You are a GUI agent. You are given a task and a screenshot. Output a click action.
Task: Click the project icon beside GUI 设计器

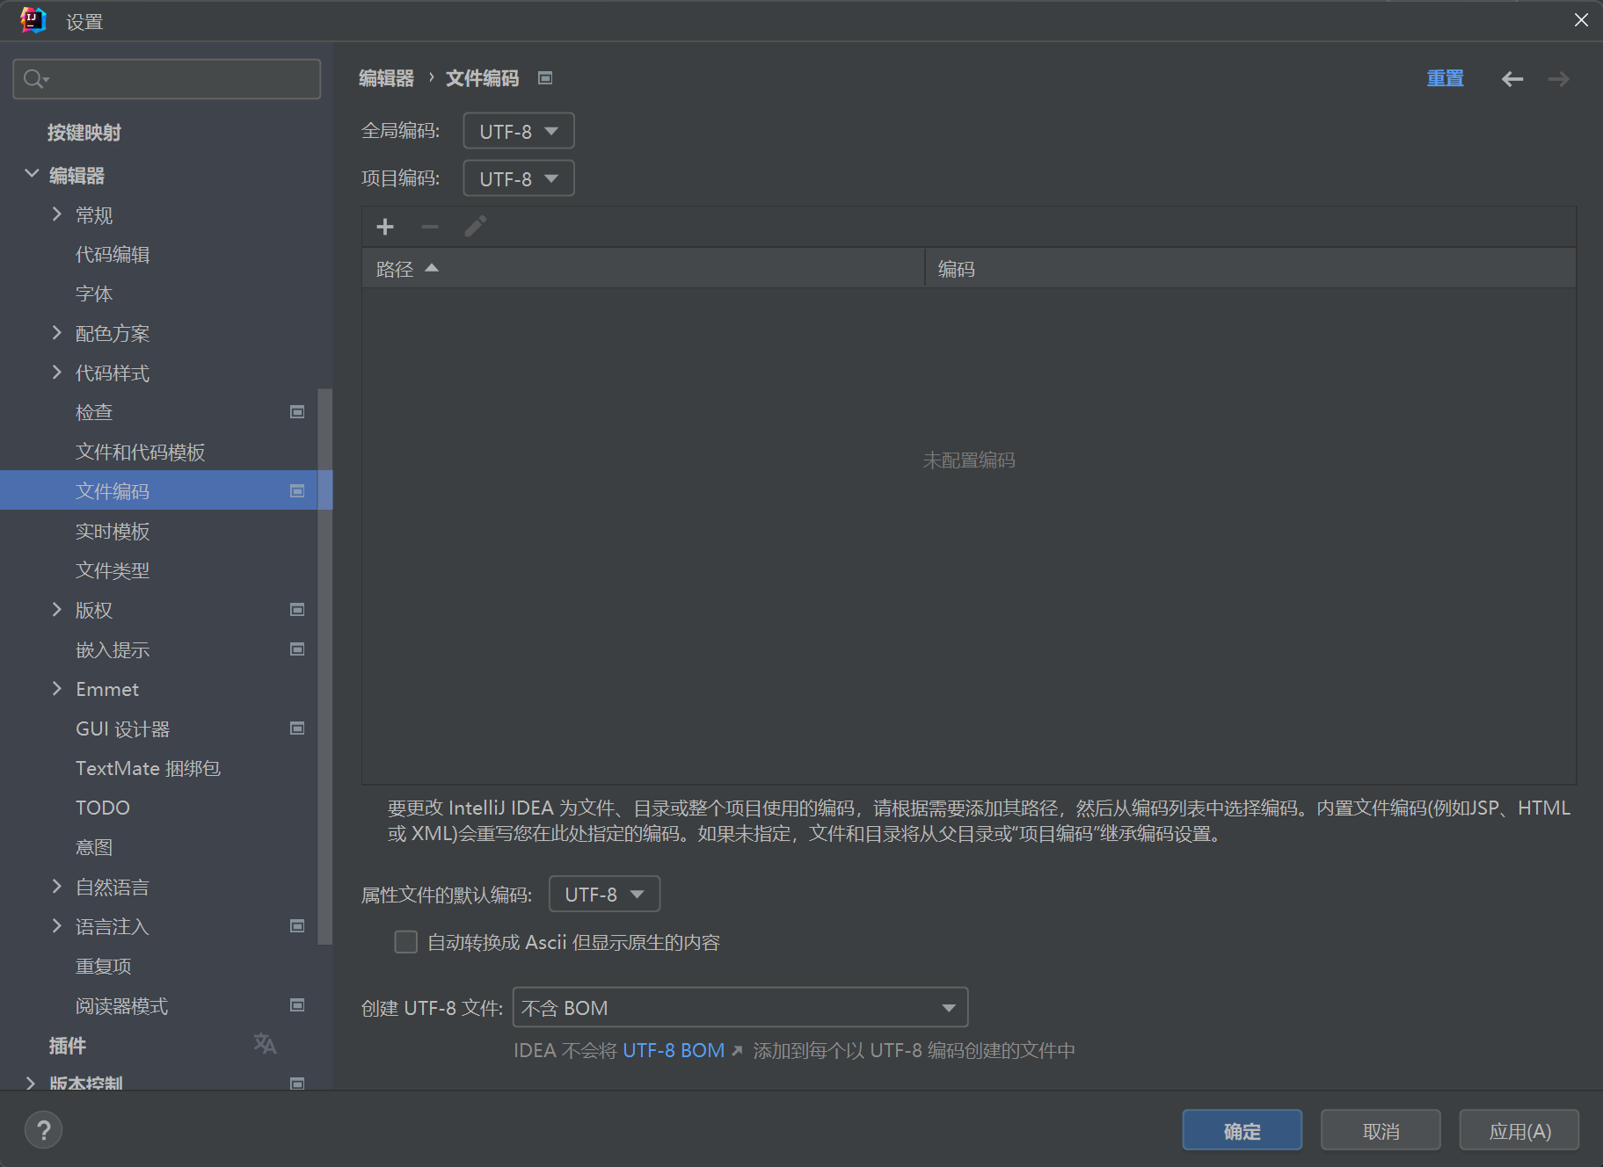click(x=297, y=728)
